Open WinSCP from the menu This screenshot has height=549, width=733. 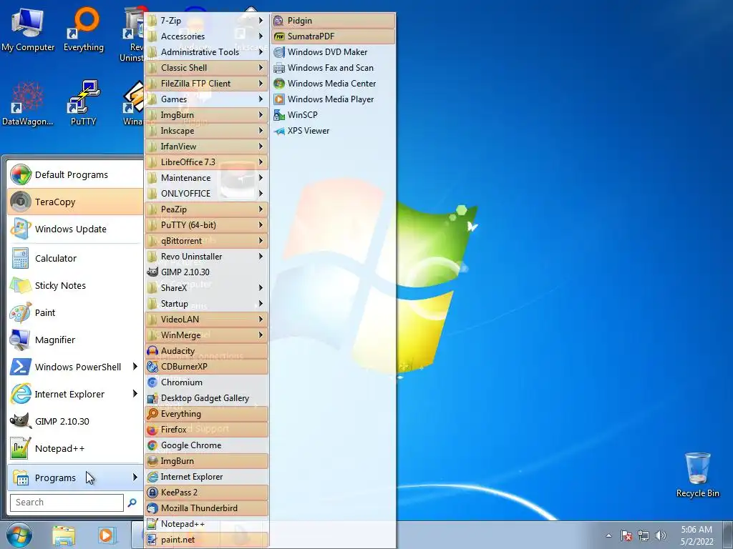[x=333, y=115]
